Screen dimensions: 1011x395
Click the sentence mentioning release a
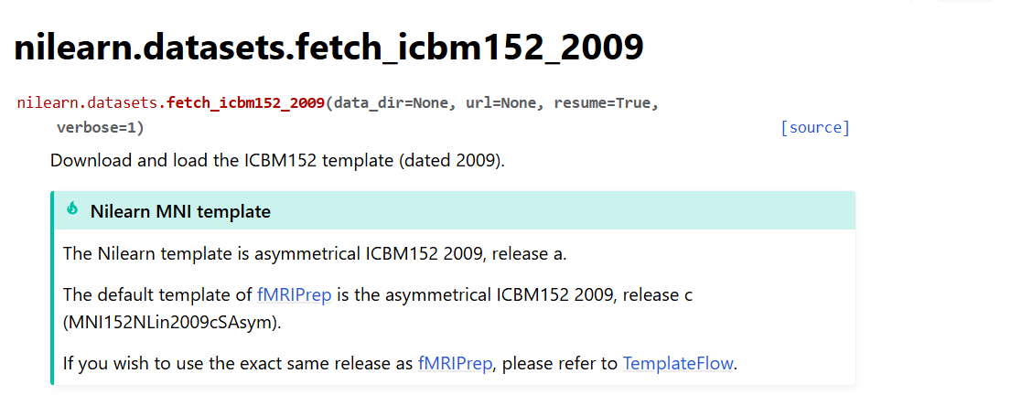tap(315, 253)
